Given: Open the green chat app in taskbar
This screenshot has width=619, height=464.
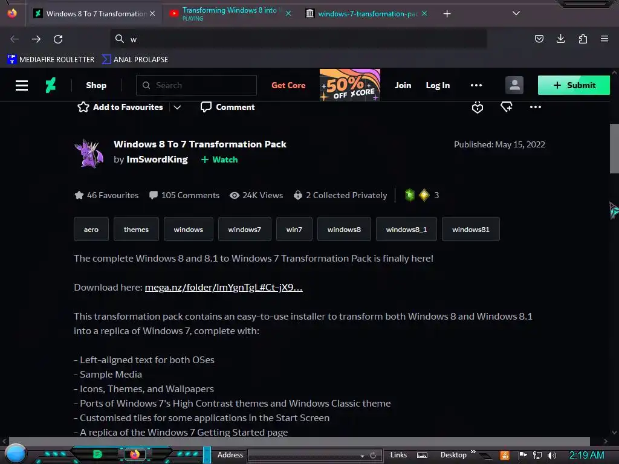Looking at the screenshot, I should point(97,454).
